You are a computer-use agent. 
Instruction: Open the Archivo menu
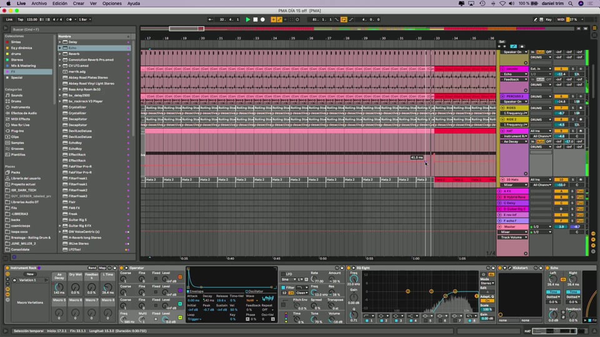point(39,4)
